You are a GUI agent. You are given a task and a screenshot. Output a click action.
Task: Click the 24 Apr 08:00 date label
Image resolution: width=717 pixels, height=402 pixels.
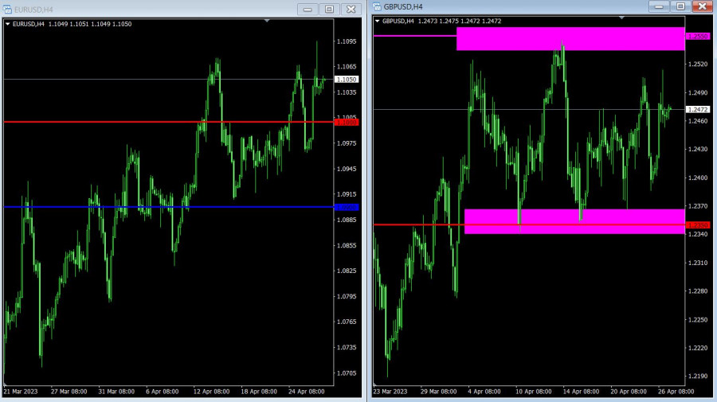tap(307, 392)
